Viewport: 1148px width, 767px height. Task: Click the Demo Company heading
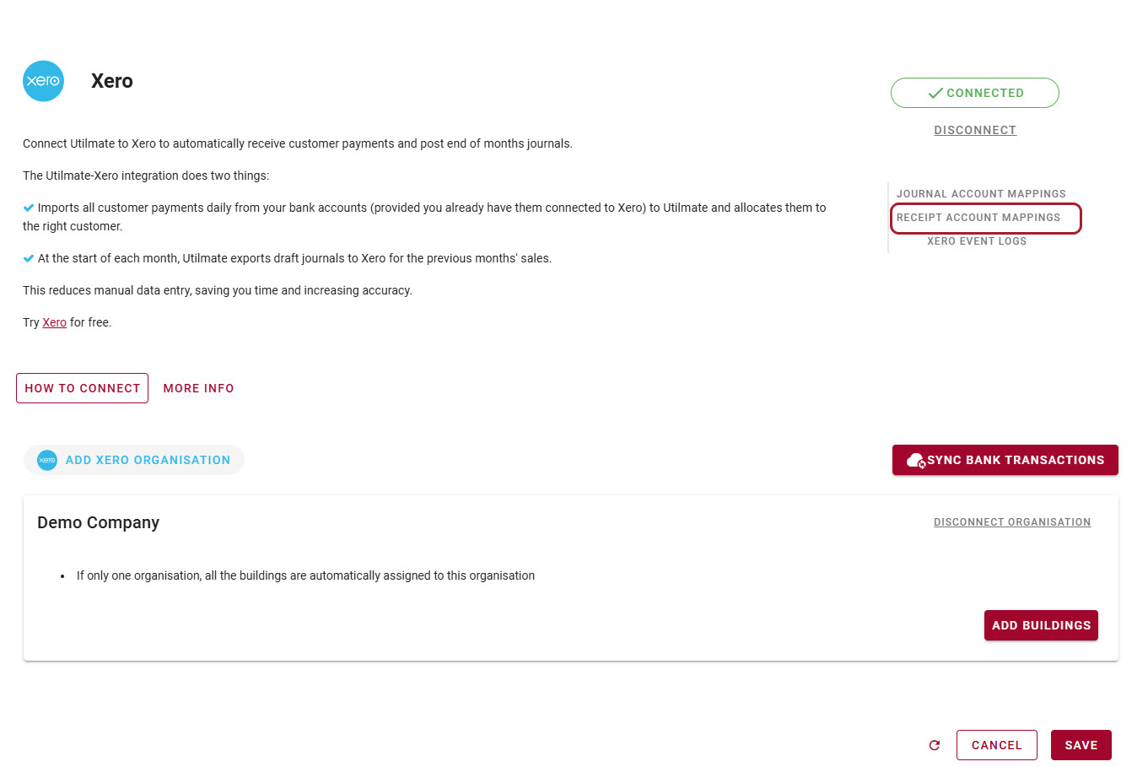pyautogui.click(x=98, y=522)
